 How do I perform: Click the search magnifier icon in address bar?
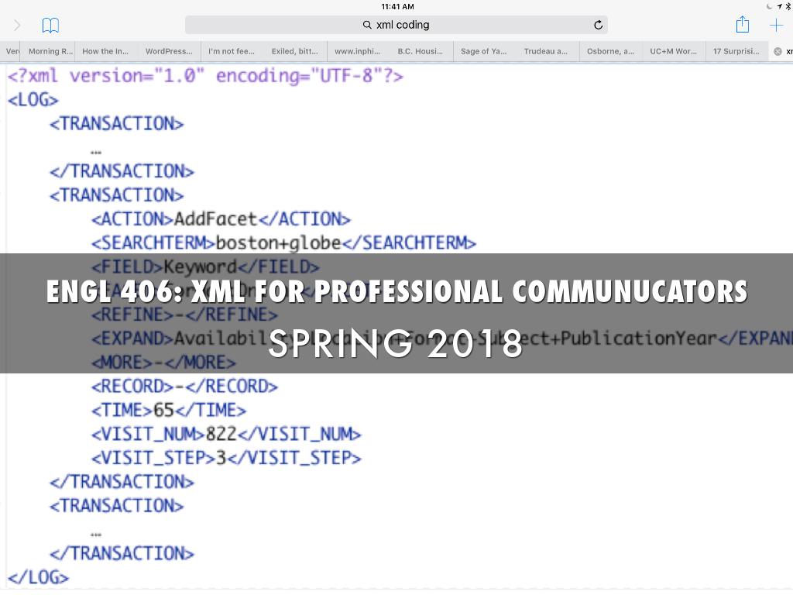[x=367, y=25]
